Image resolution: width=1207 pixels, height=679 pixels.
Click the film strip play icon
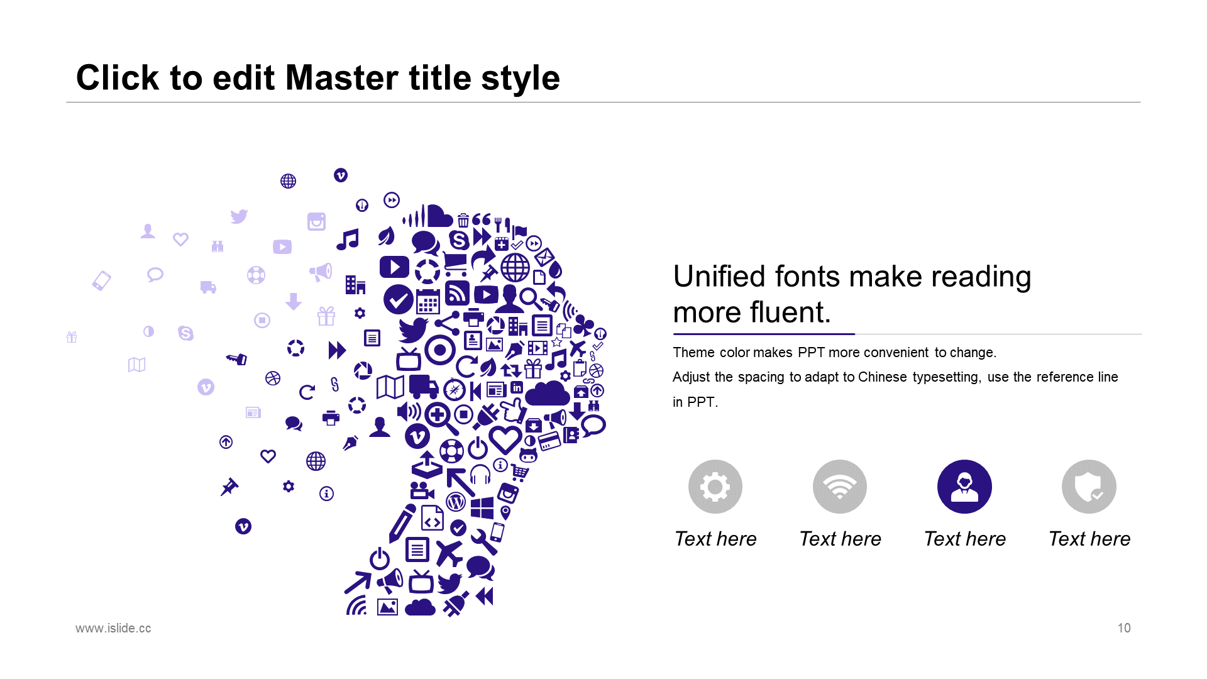[537, 348]
